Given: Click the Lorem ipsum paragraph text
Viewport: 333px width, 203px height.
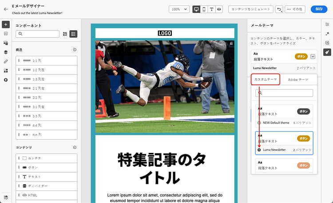Looking at the screenshot, I should (165, 198).
